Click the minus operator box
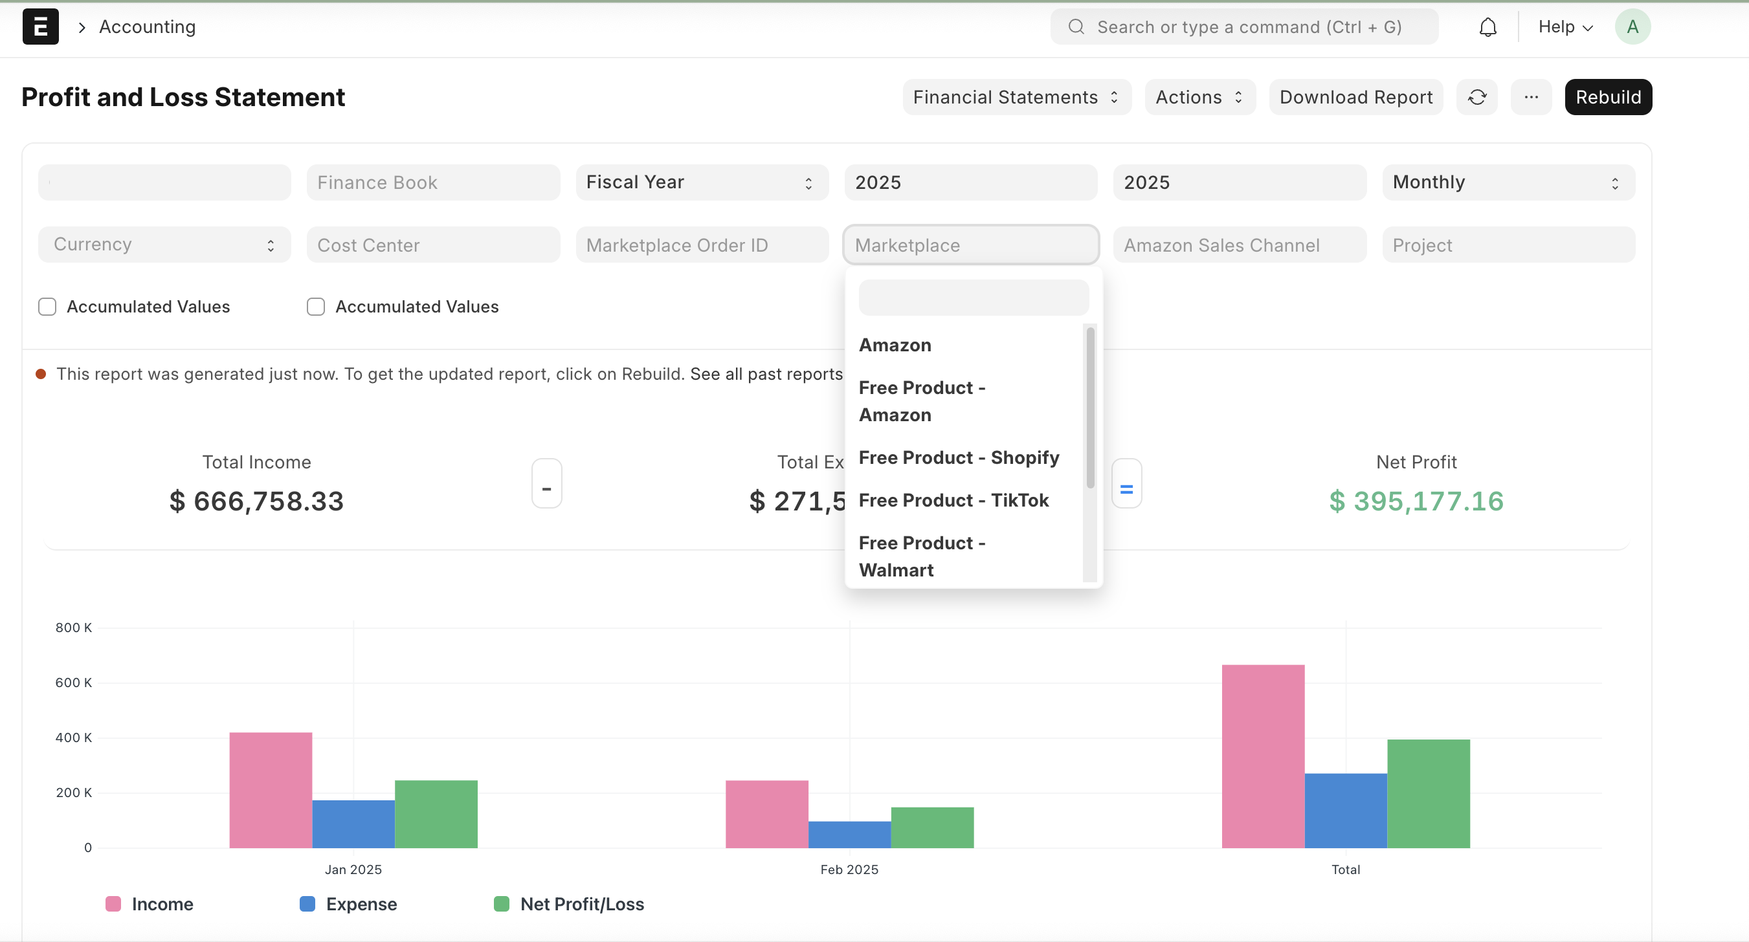 pyautogui.click(x=546, y=483)
